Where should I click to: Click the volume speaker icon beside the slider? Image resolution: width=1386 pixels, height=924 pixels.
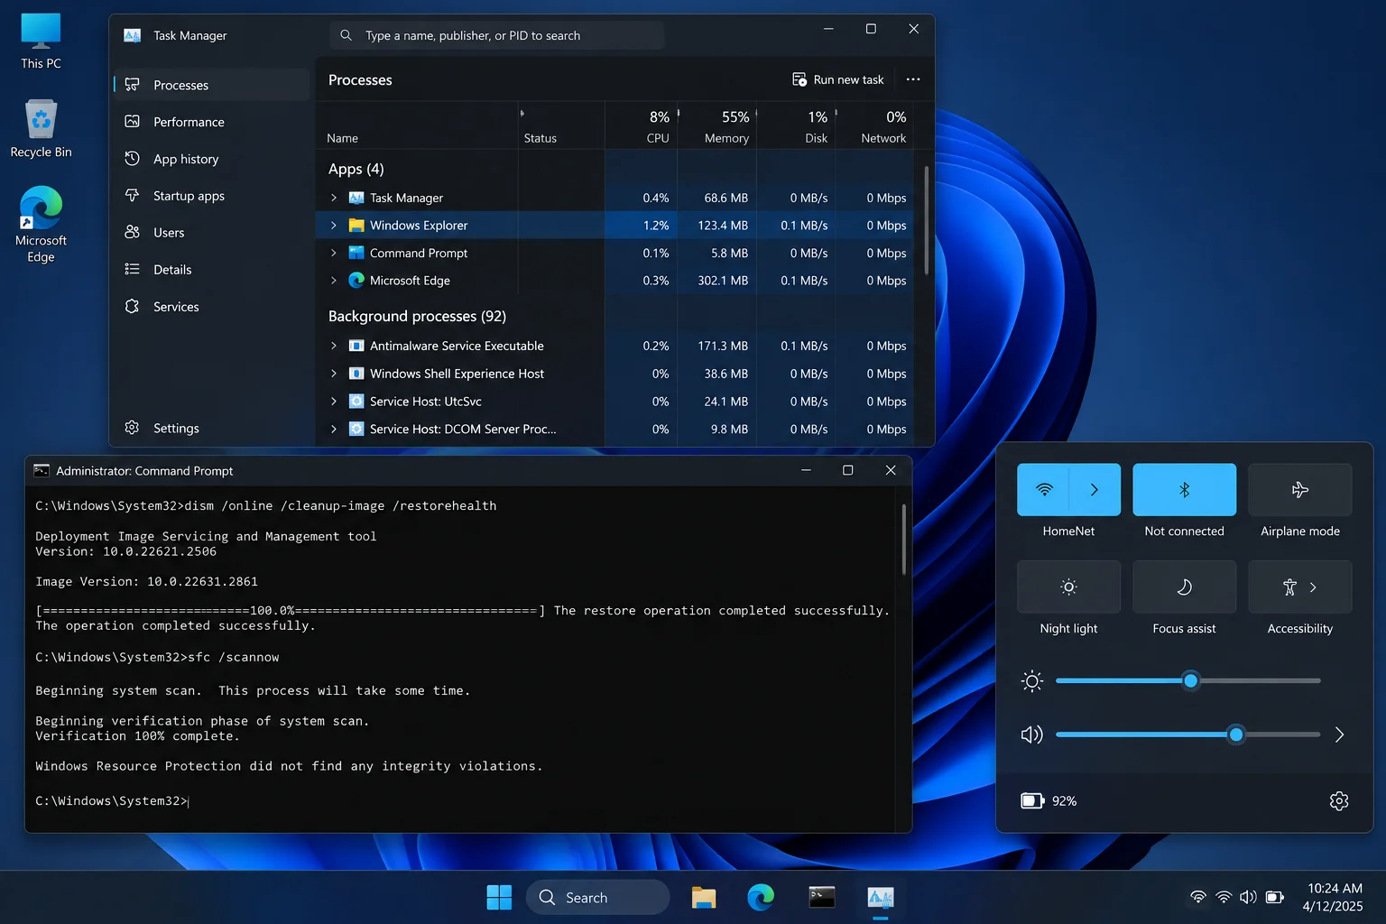(1031, 735)
